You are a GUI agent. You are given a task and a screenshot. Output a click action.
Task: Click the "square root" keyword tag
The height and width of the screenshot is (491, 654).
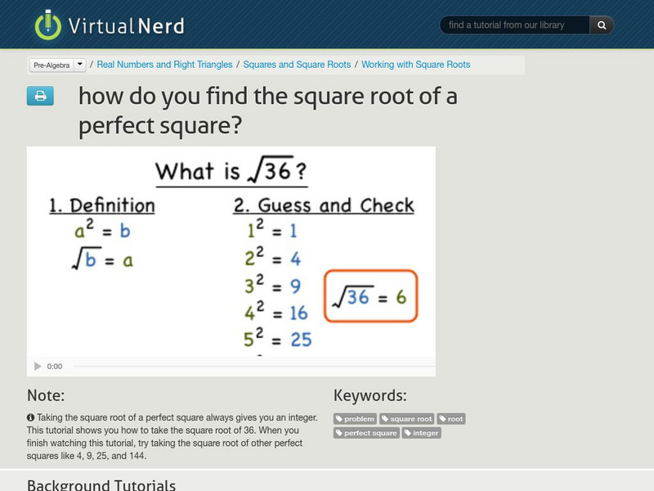[407, 419]
